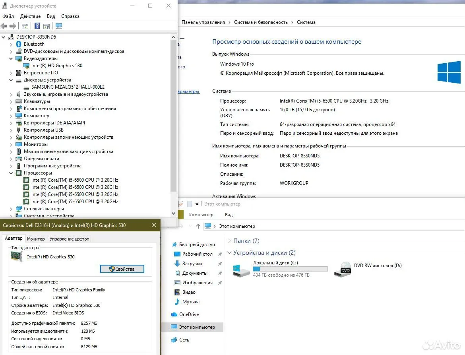Click the DVD RW дисковод (D:) icon

pyautogui.click(x=343, y=269)
